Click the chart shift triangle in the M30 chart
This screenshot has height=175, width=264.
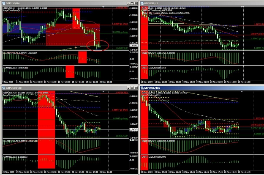(x=103, y=92)
